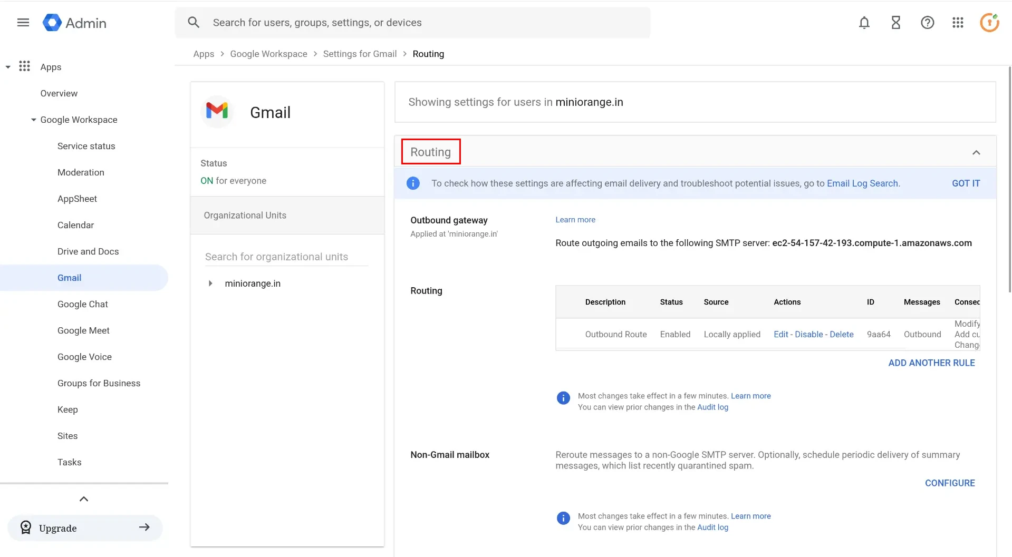Screen dimensions: 1012x557
Task: Open the Google apps grid launcher
Action: (x=958, y=23)
